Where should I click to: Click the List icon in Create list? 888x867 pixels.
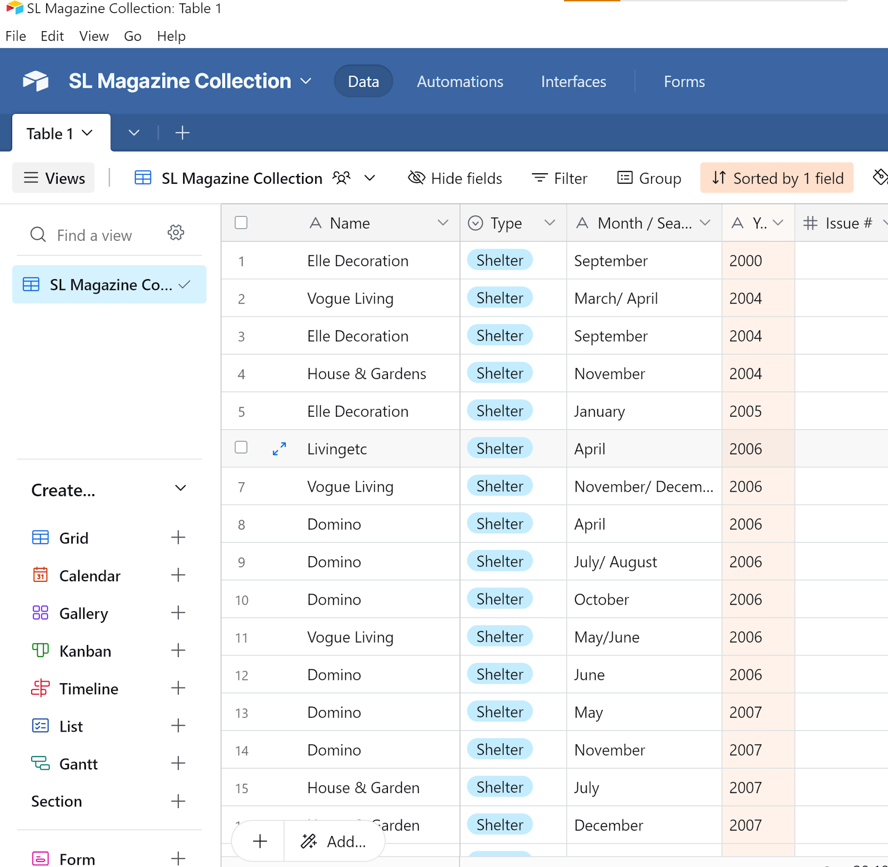tap(41, 725)
